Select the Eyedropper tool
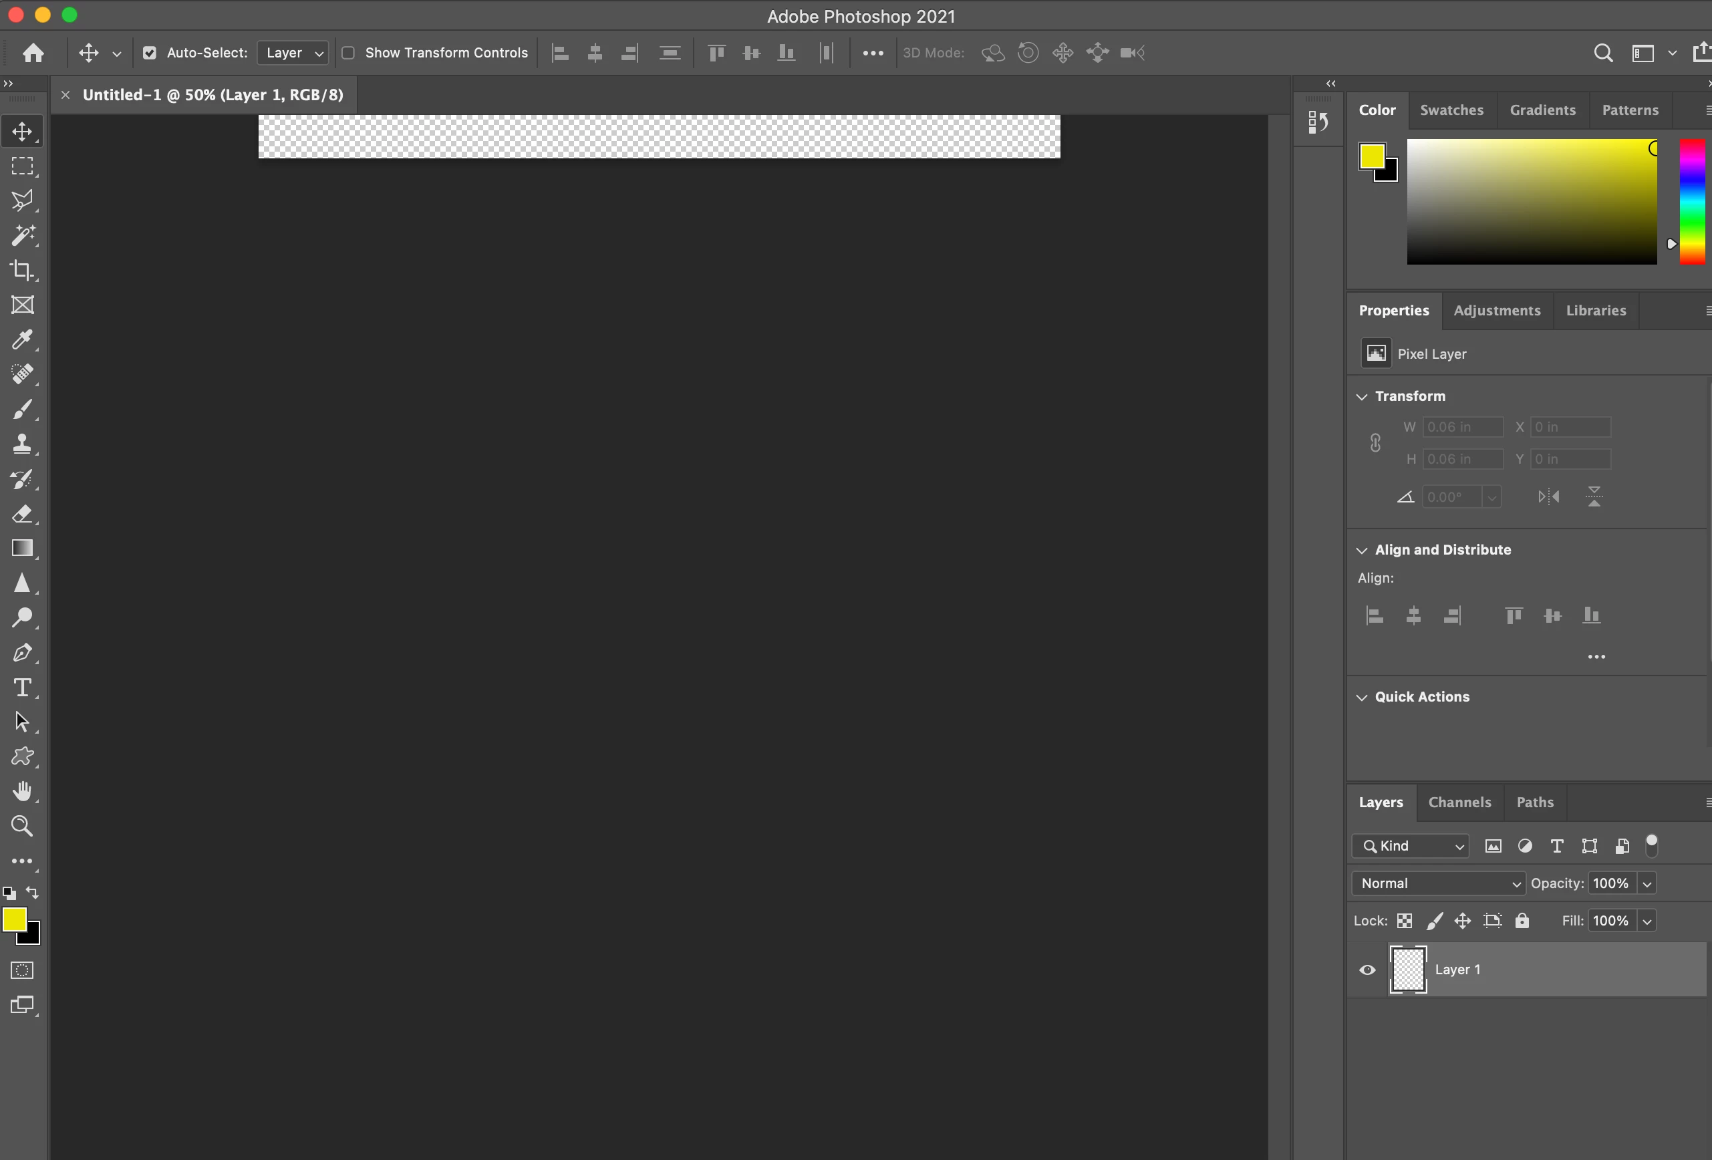The height and width of the screenshot is (1160, 1712). pos(22,339)
